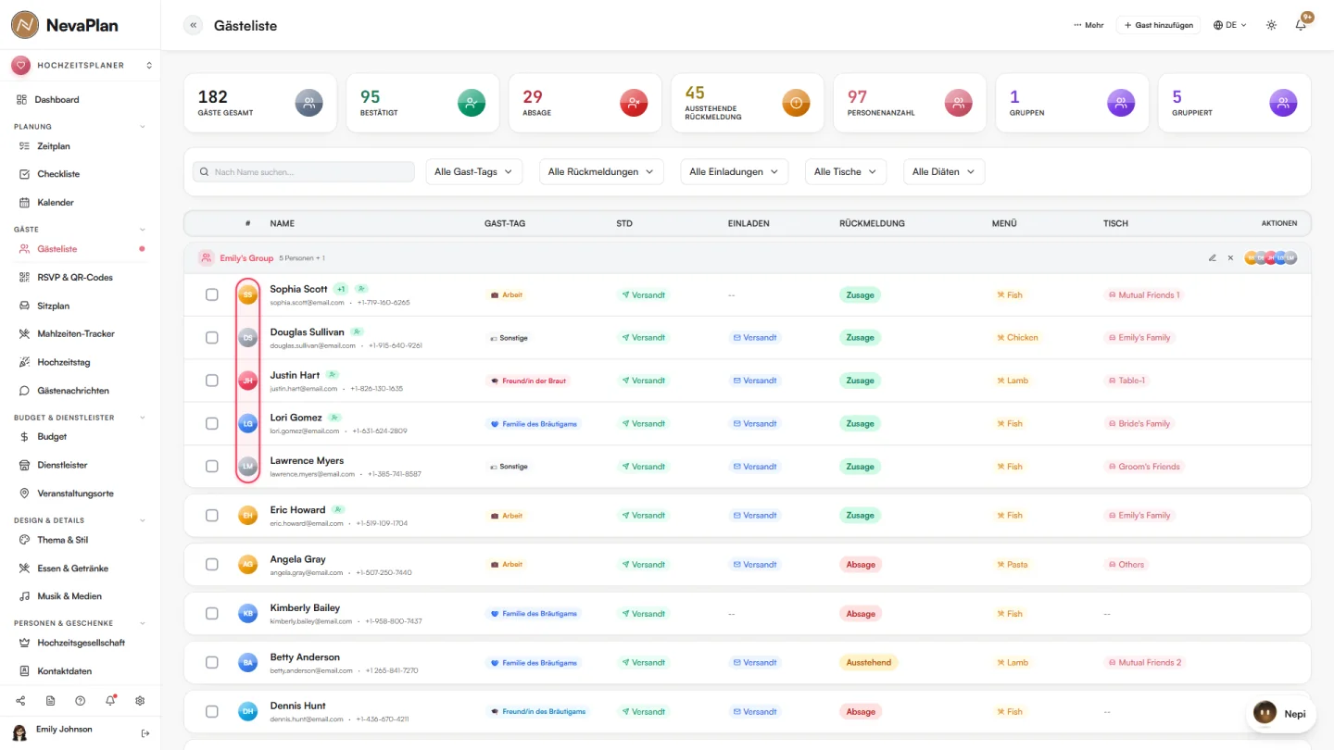
Task: Open the Nepi chat assistant
Action: 1279,714
